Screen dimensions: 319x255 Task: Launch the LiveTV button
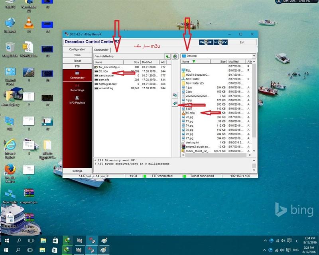point(221,42)
